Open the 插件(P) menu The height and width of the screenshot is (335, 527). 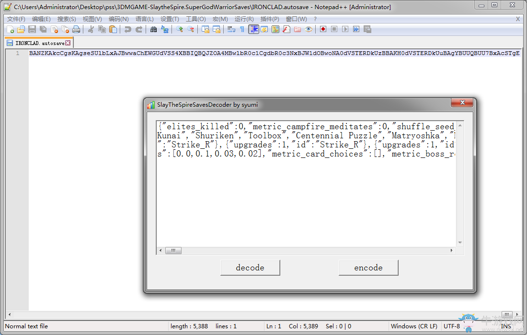coord(270,19)
